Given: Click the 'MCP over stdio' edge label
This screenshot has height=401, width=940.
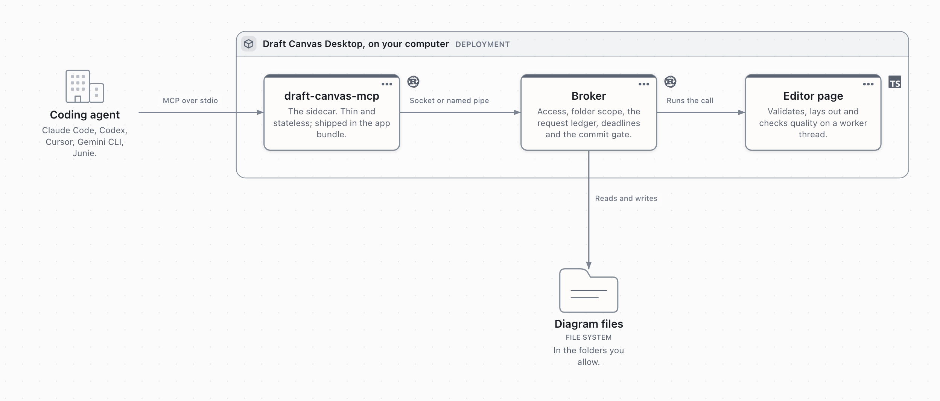Looking at the screenshot, I should pyautogui.click(x=190, y=100).
